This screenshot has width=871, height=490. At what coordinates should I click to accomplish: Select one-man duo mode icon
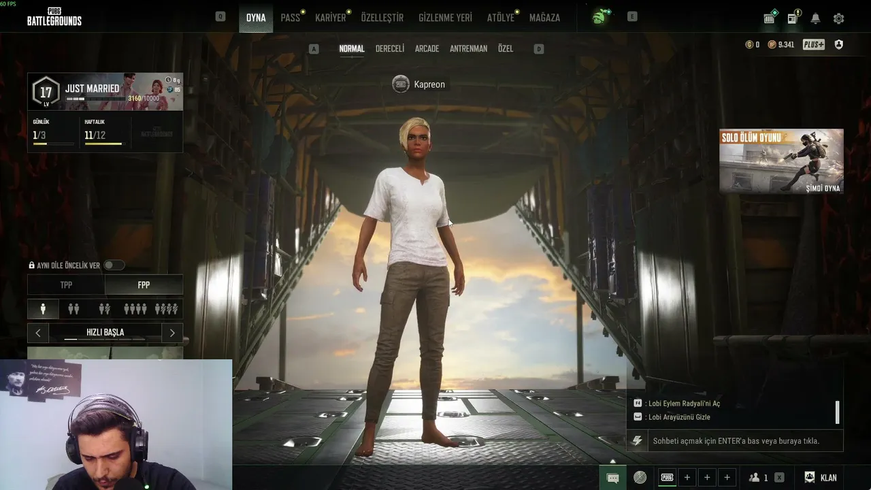[104, 309]
